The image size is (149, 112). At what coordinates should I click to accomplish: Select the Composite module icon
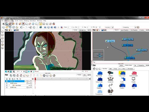pyautogui.click(x=111, y=79)
